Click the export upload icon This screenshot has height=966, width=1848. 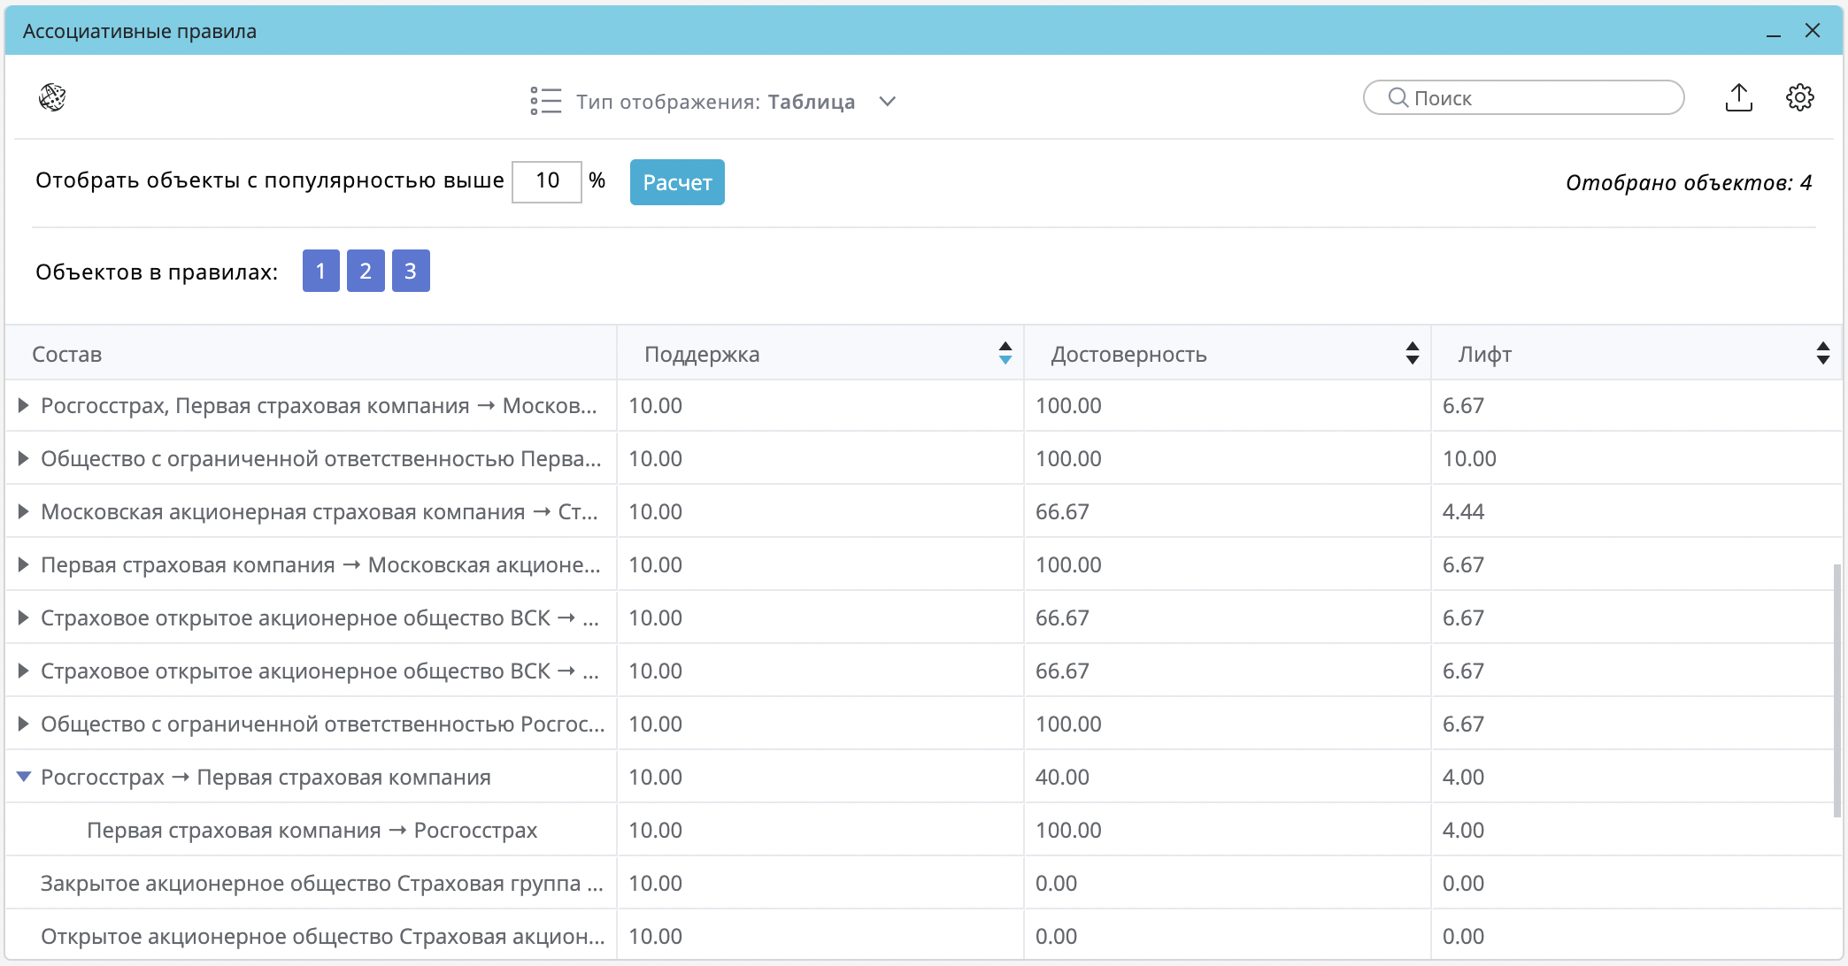(1738, 97)
